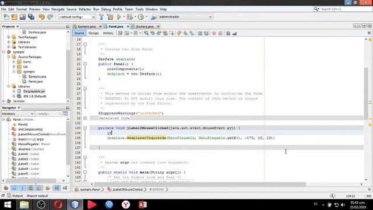Open the Tools menu
The width and height of the screenshot is (373, 210).
139,9
